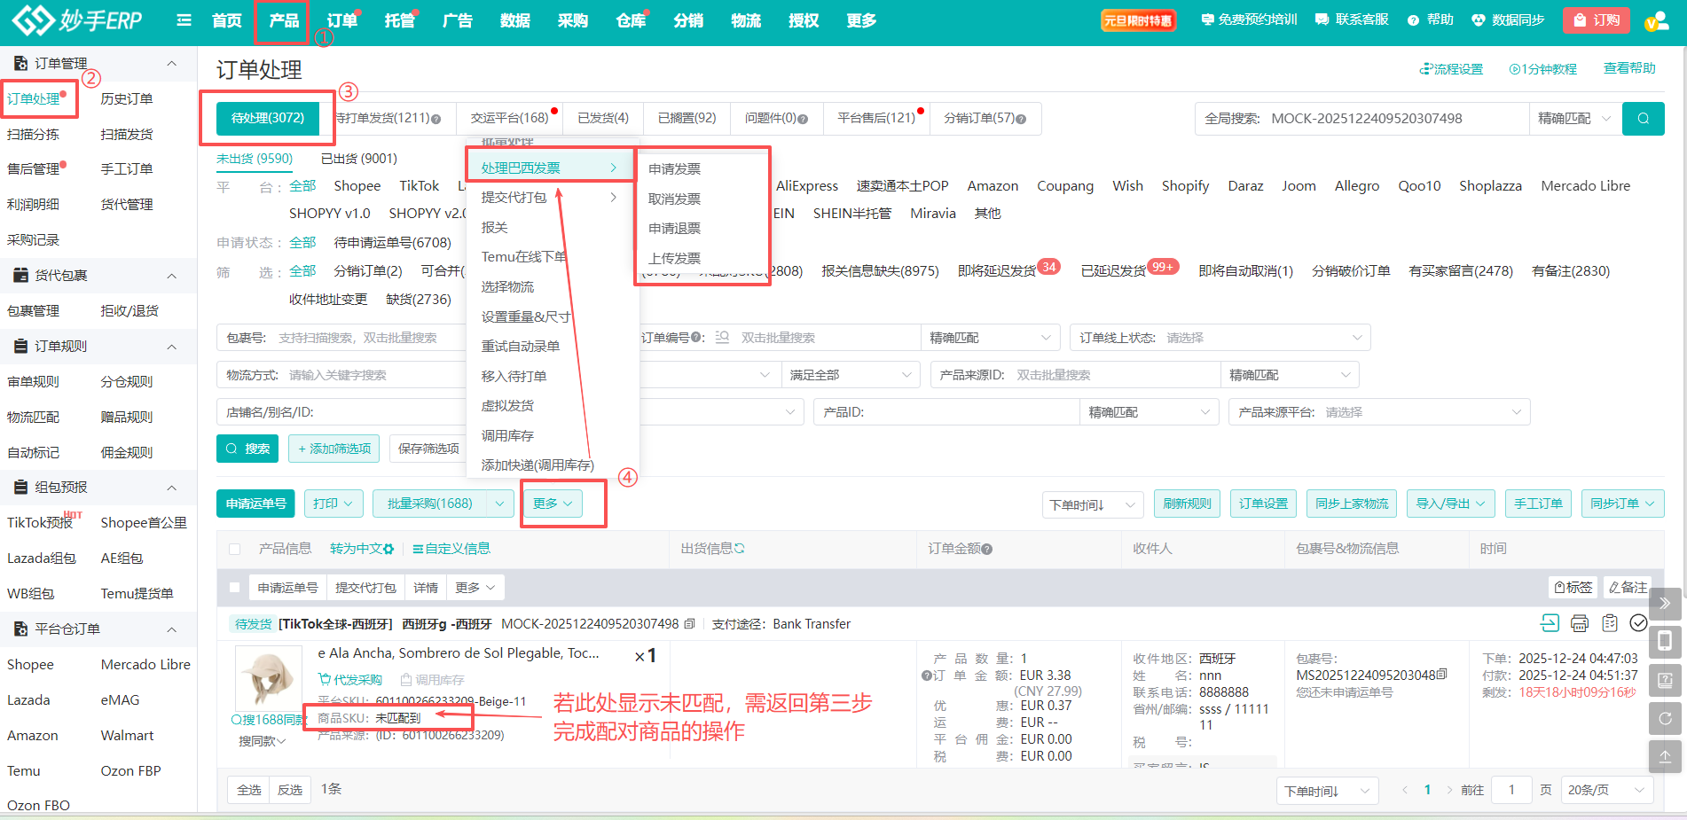Image resolution: width=1687 pixels, height=820 pixels.
Task: Click the 手工订单 button
Action: pyautogui.click(x=1538, y=503)
